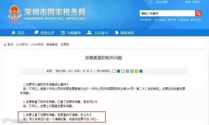This screenshot has width=209, height=125.
Task: Select the white eye-protection color swatch
Action: [114, 71]
